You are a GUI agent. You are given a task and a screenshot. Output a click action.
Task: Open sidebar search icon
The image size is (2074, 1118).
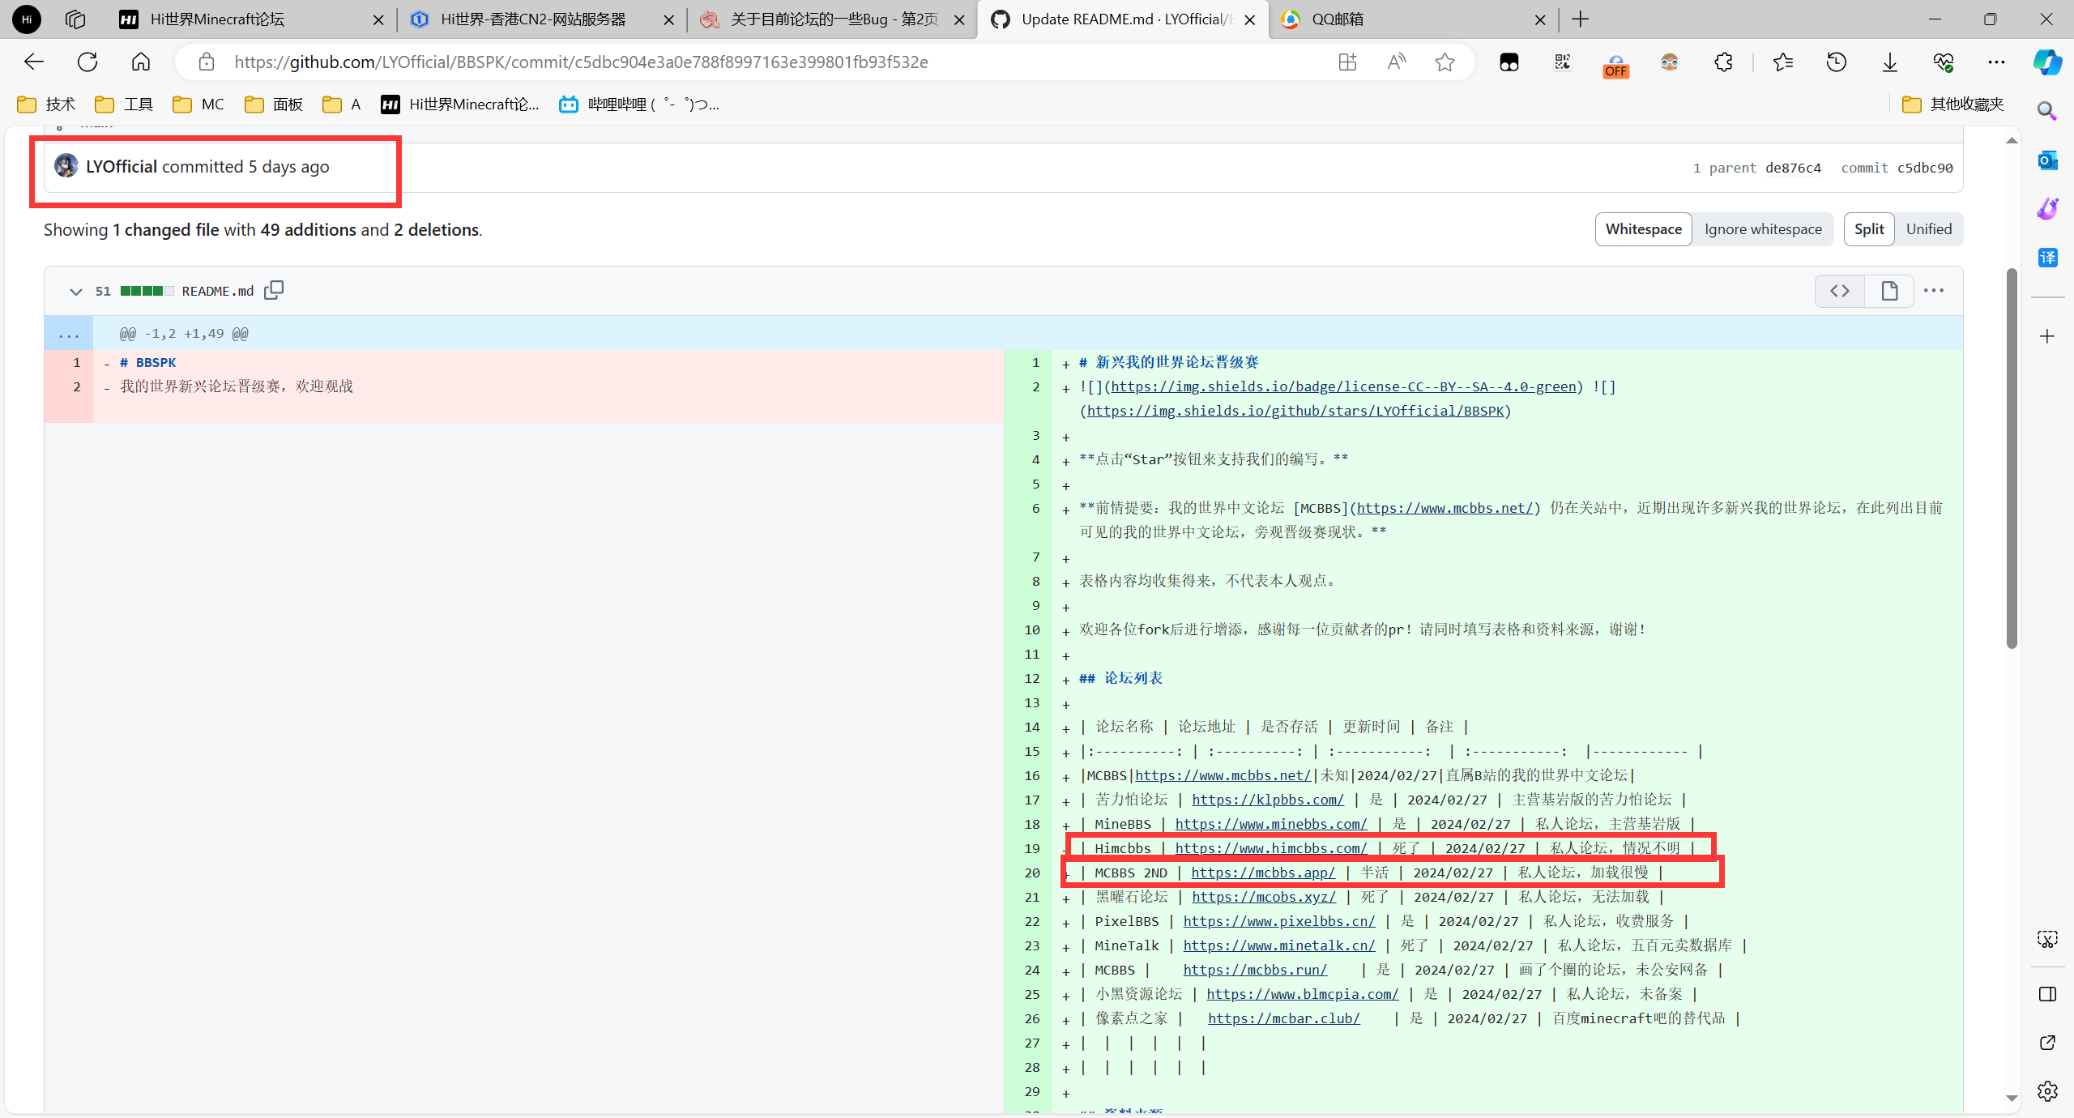click(x=2047, y=111)
